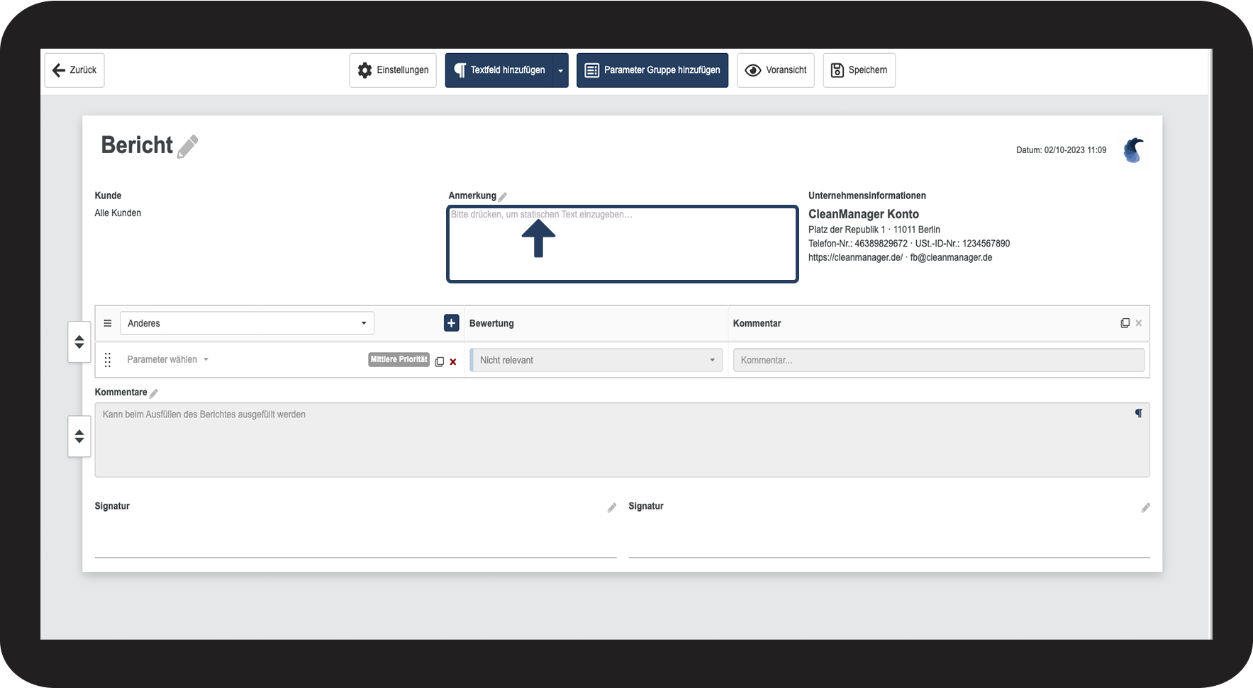
Task: Click the pencil icon beside Anmerkung
Action: pyautogui.click(x=503, y=197)
